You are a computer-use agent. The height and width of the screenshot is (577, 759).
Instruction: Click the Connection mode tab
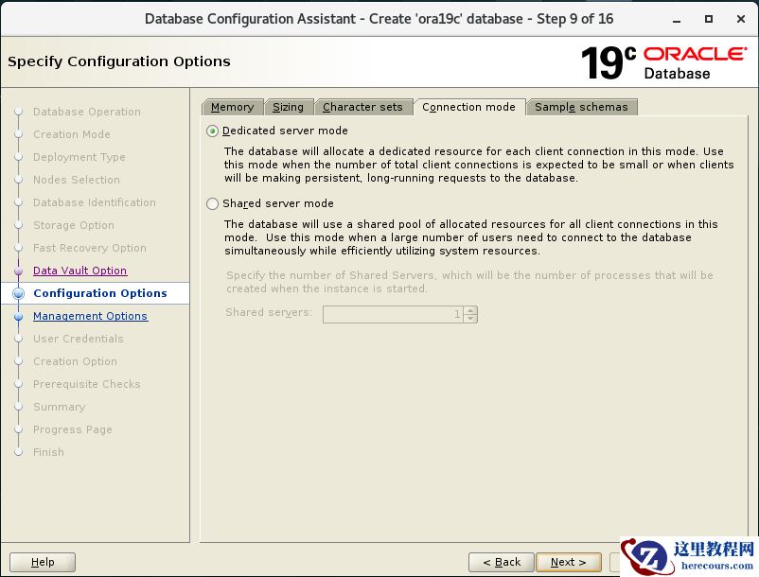coord(468,107)
